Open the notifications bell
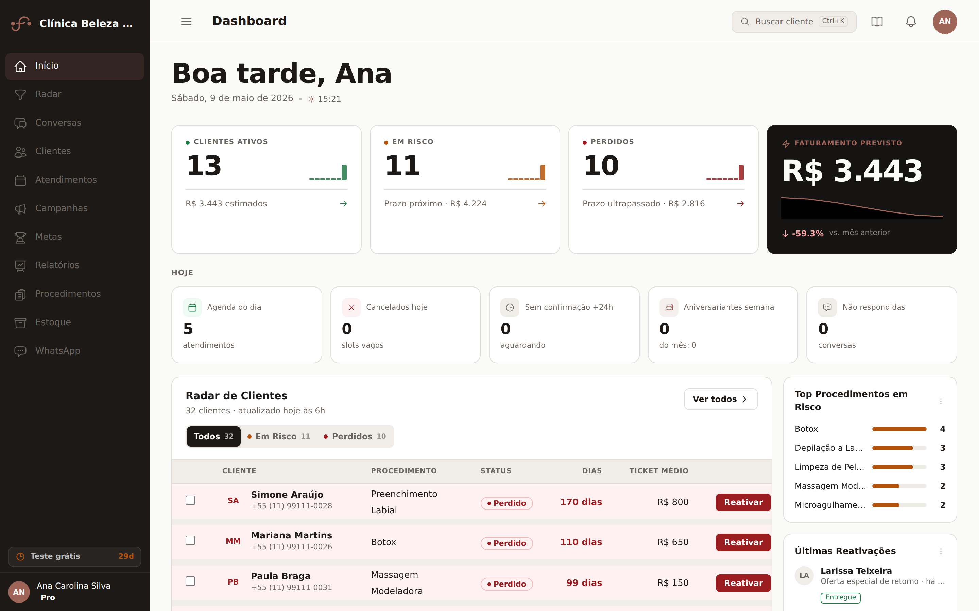979x611 pixels. [911, 21]
